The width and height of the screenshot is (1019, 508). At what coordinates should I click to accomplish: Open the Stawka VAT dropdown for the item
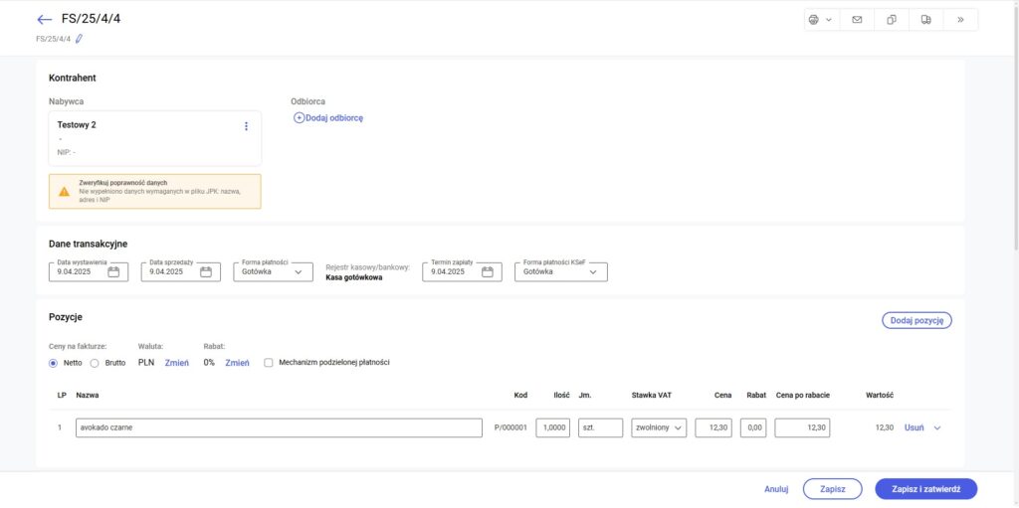click(659, 427)
